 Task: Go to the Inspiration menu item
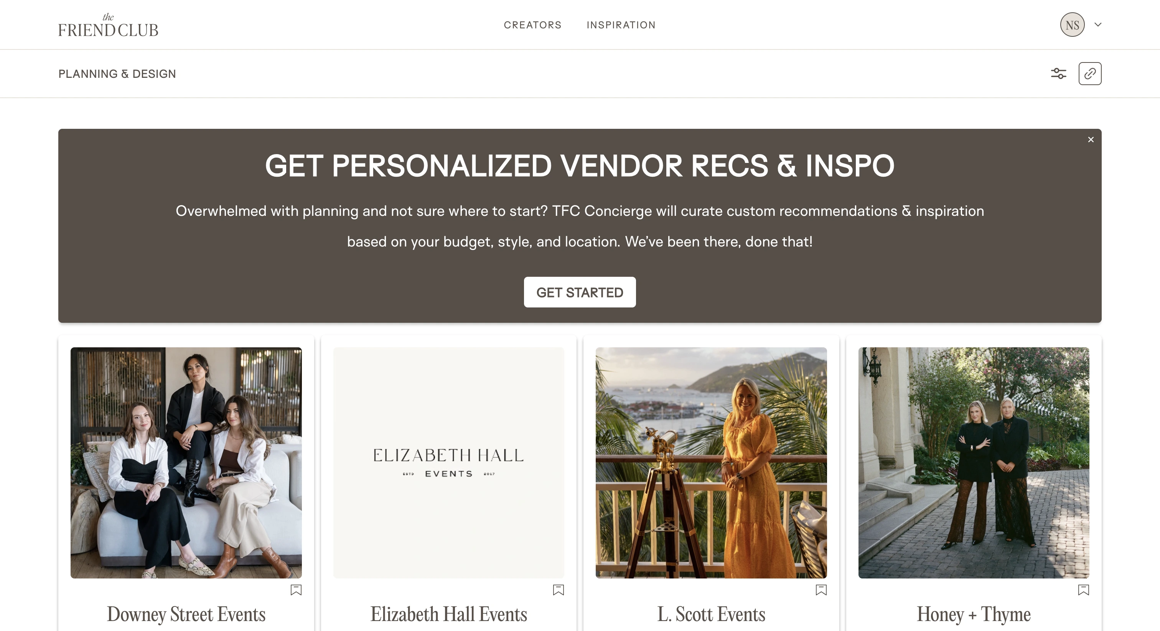tap(621, 25)
